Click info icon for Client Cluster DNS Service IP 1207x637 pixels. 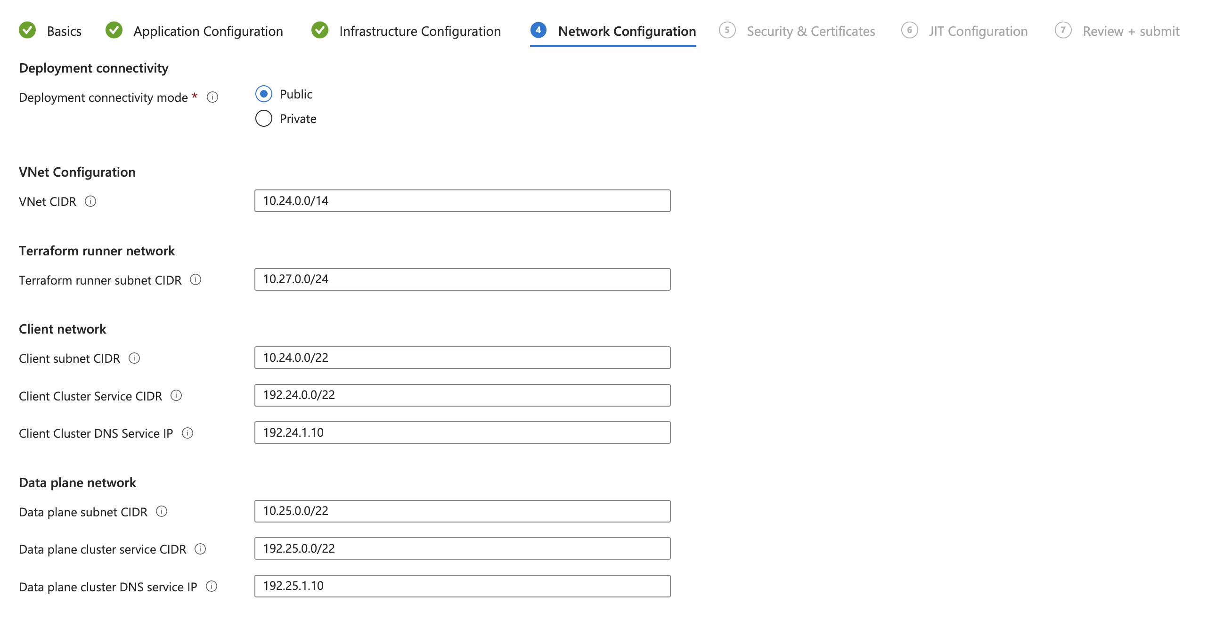point(188,433)
